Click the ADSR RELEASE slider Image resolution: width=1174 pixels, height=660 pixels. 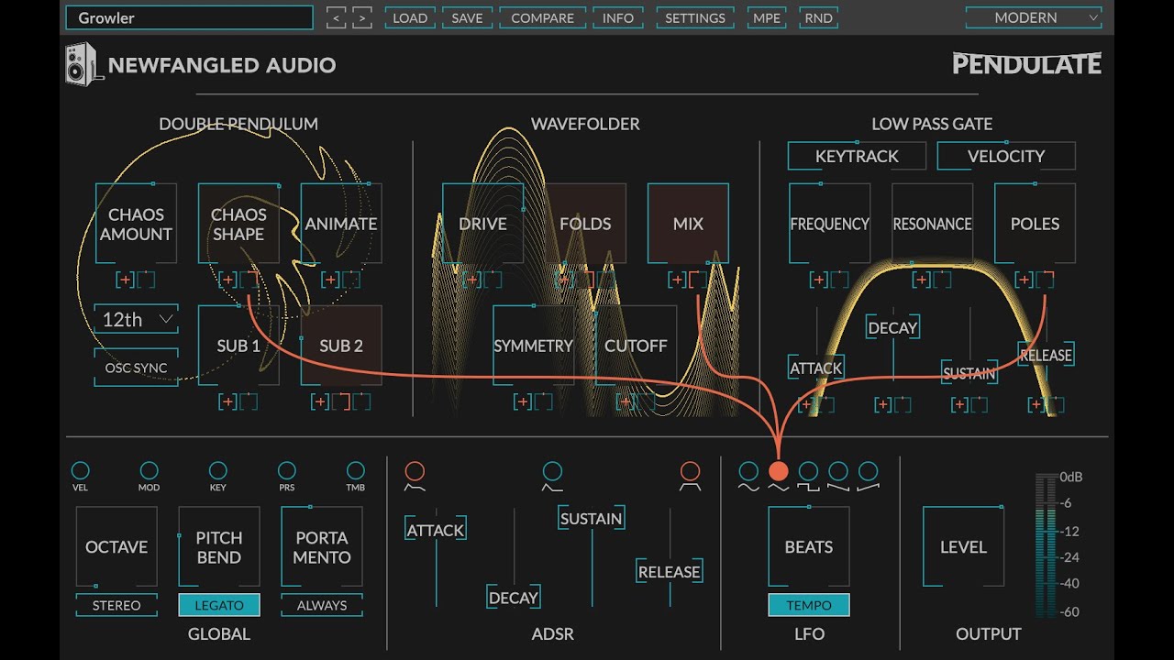tap(670, 571)
